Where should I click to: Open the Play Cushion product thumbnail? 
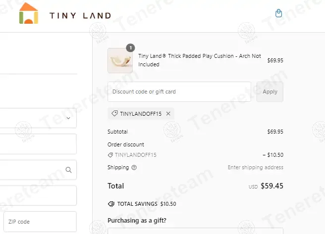[120, 61]
